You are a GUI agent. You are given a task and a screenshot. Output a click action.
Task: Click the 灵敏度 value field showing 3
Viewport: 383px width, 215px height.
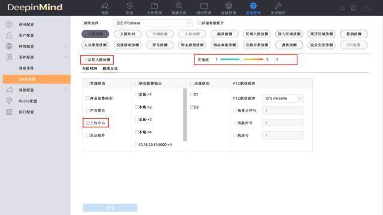(x=284, y=59)
